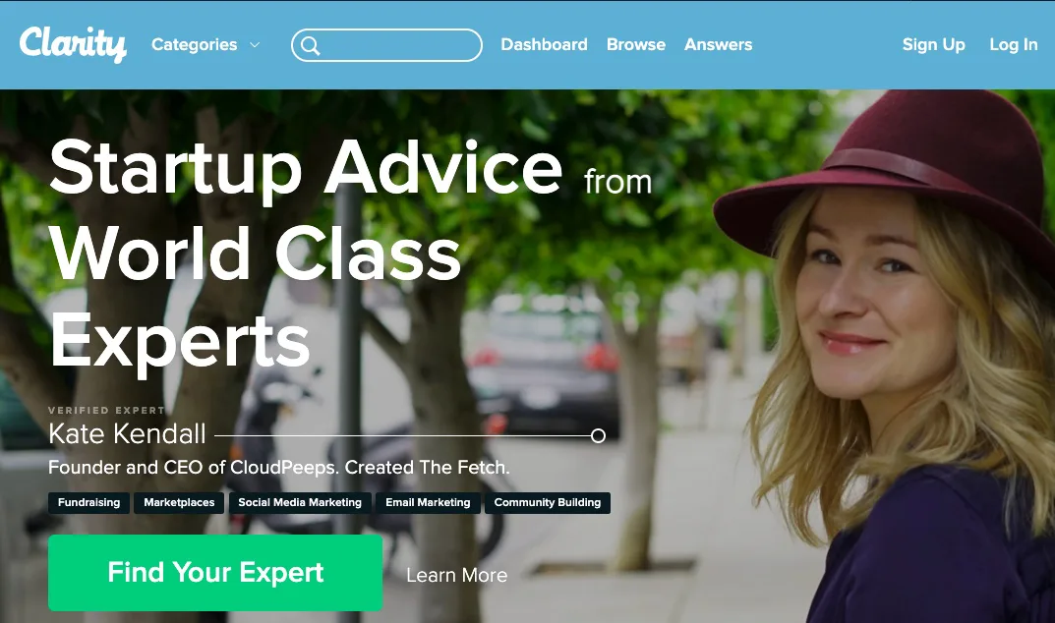This screenshot has width=1055, height=623.
Task: Open the Categories menu
Action: 205,44
